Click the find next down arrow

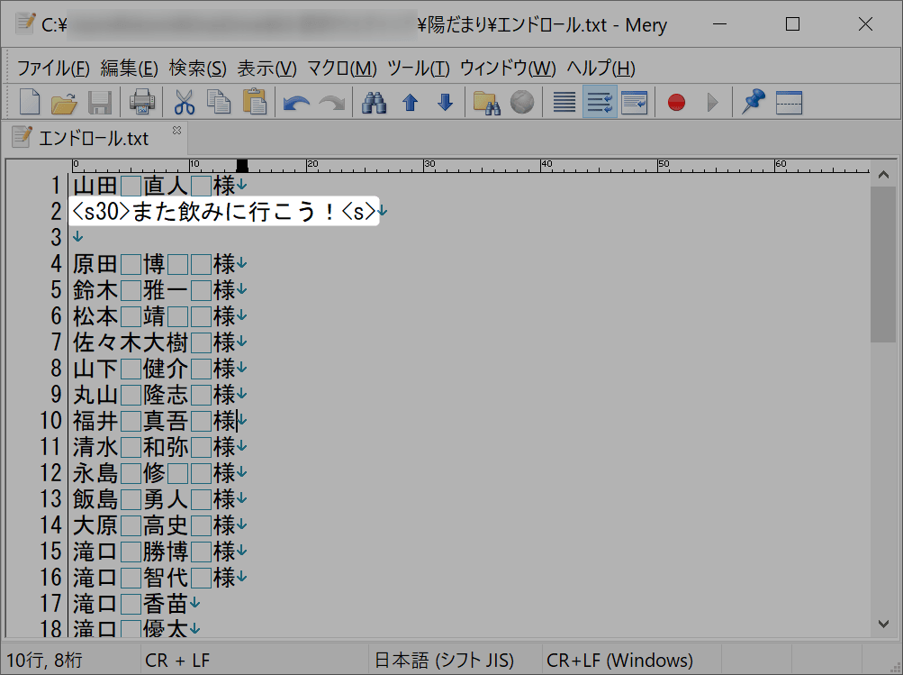[x=445, y=103]
